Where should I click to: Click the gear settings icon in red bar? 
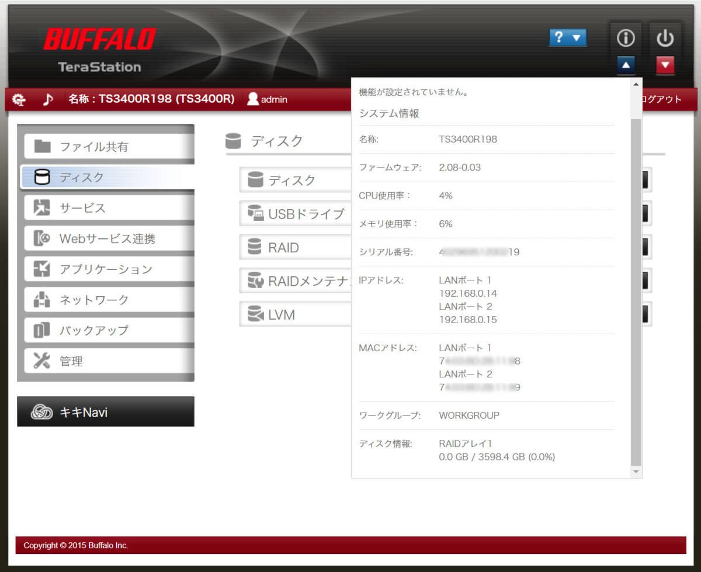tap(19, 99)
